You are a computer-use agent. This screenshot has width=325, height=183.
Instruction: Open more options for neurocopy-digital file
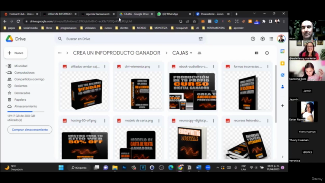click(213, 120)
